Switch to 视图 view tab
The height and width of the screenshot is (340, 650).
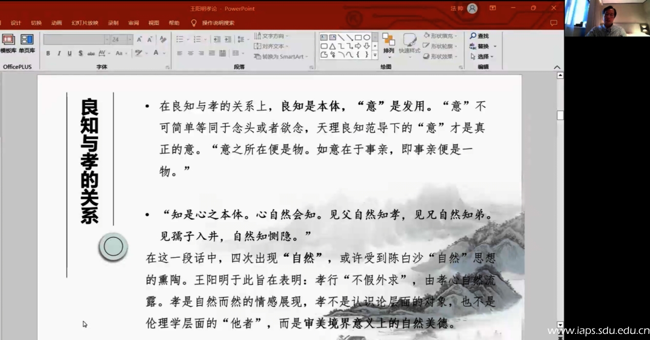(154, 23)
